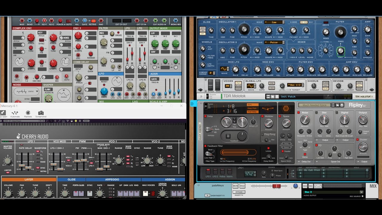Toggle the Delay section on in Ripley

[x=205, y=116]
